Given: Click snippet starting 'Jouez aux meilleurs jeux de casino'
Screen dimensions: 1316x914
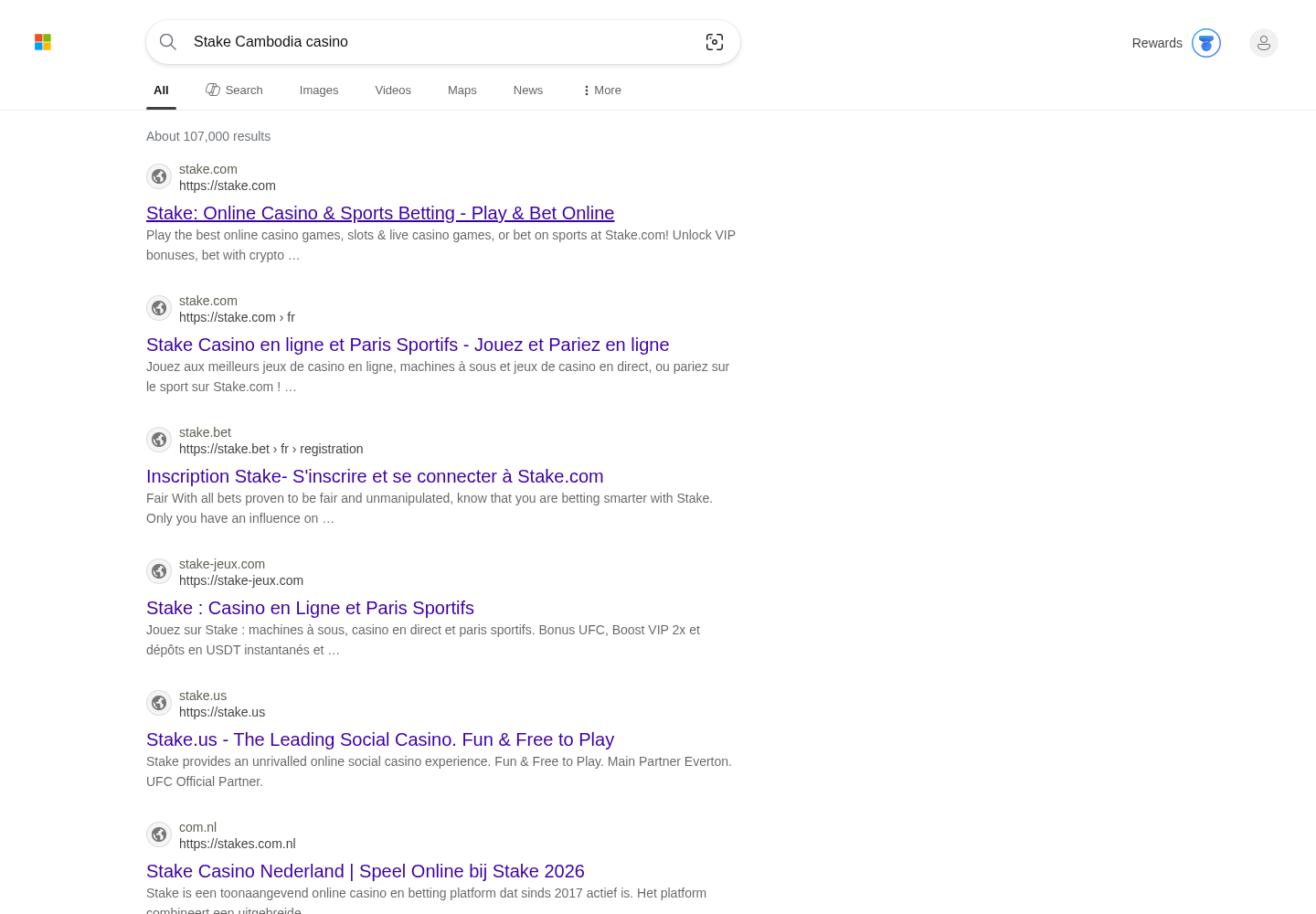Looking at the screenshot, I should 438,377.
